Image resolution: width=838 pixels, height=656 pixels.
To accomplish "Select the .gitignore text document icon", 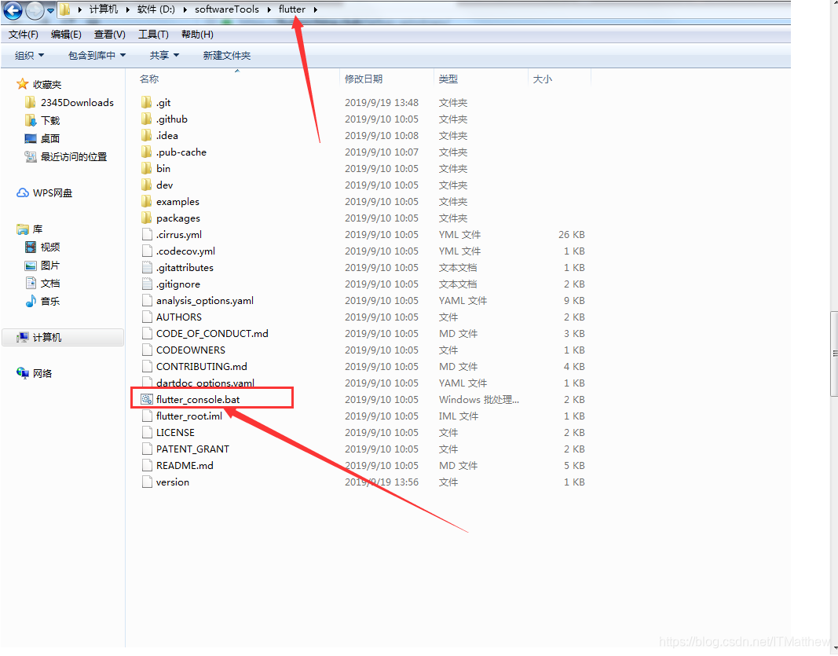I will (x=147, y=284).
